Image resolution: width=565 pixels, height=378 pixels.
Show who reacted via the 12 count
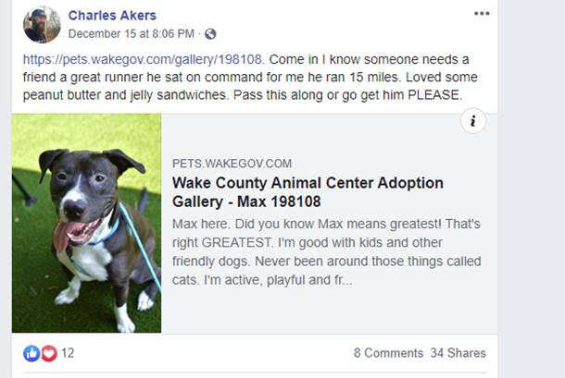[x=68, y=353]
